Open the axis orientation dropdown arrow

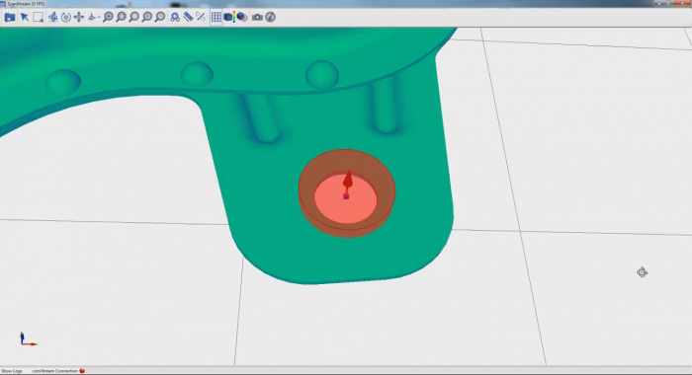99,18
